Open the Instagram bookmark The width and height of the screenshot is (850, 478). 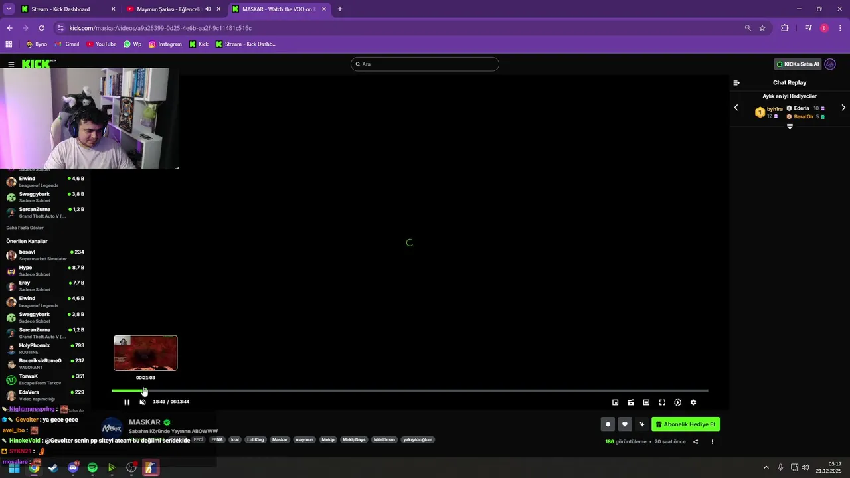click(x=165, y=44)
